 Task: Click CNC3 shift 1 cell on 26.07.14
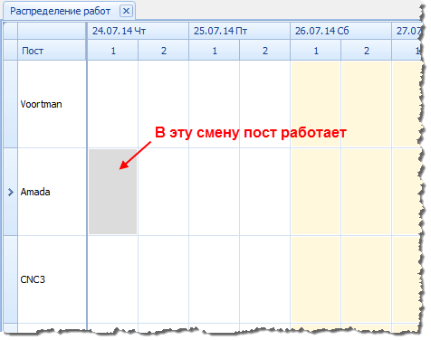(316, 279)
